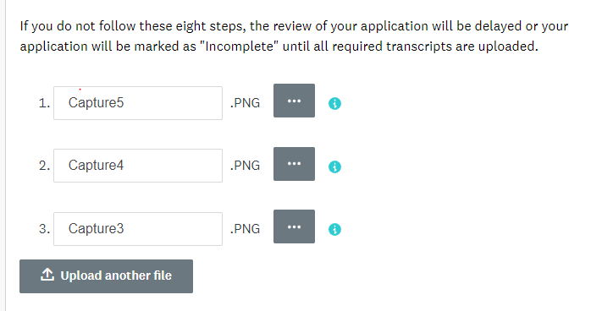Select the Capture5 filename field

(x=138, y=103)
